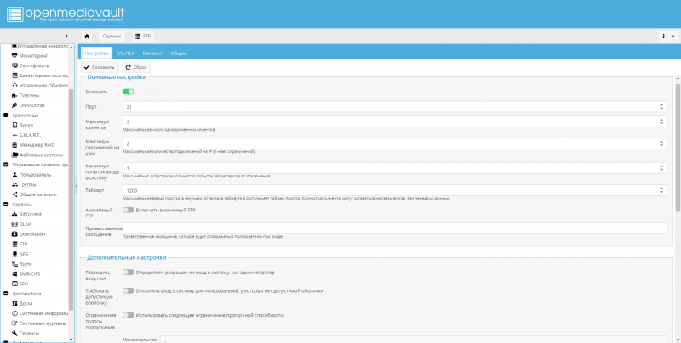Click the Приветственное сообщение text field
This screenshot has width=681, height=343.
click(395, 228)
